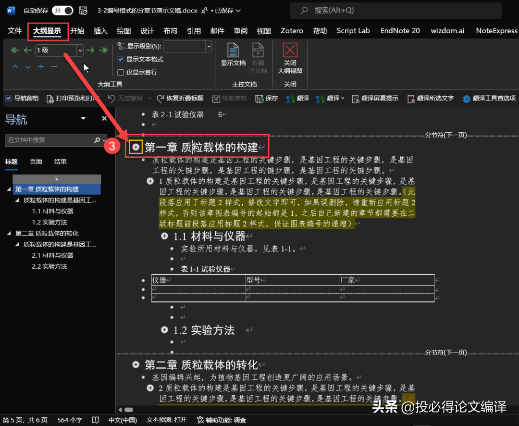Click the outline plus symbol beside 第二章 质粒载体的转化

pos(136,365)
